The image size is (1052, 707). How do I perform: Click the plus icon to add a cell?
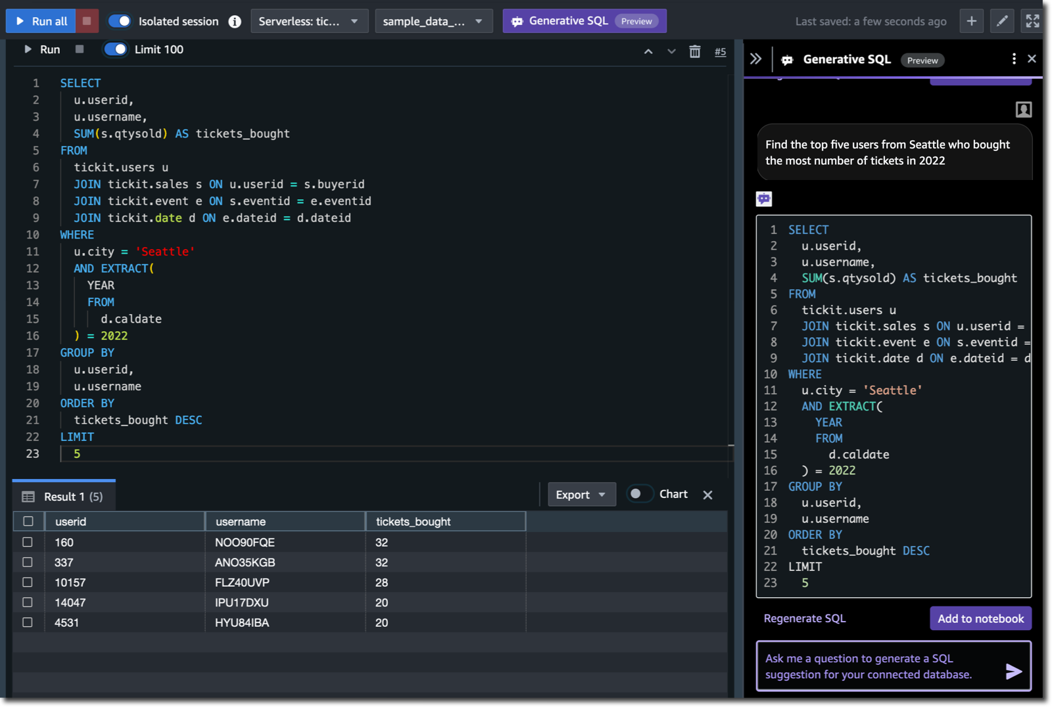click(971, 21)
